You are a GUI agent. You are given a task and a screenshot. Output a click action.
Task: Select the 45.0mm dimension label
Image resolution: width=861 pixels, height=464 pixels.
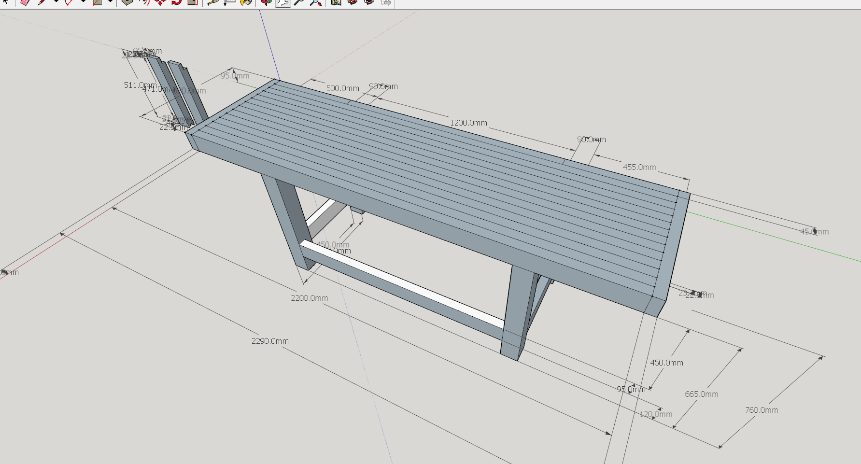click(x=814, y=232)
